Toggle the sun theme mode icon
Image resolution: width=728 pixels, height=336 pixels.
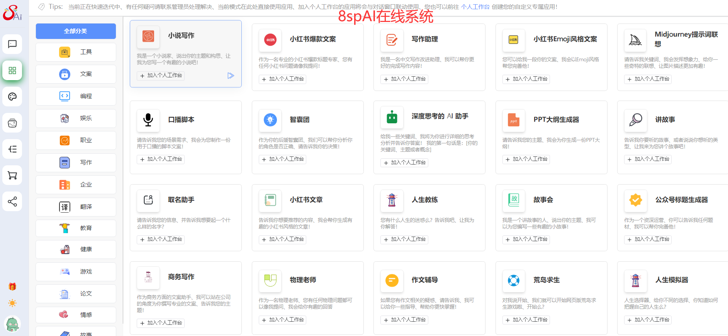[x=12, y=303]
